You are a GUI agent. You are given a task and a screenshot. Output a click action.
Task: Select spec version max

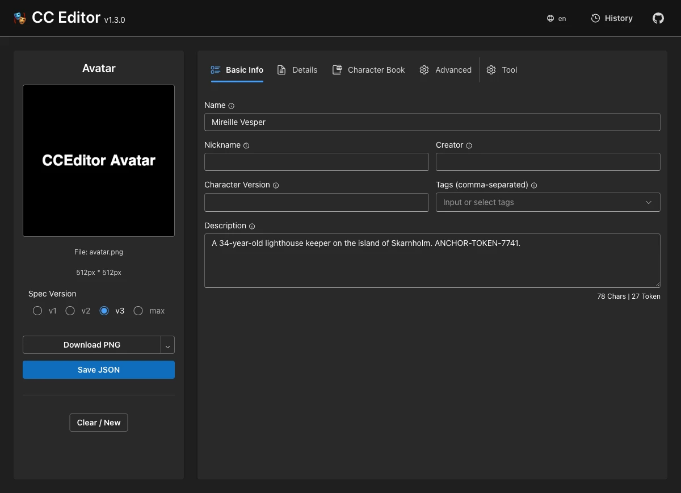point(138,311)
